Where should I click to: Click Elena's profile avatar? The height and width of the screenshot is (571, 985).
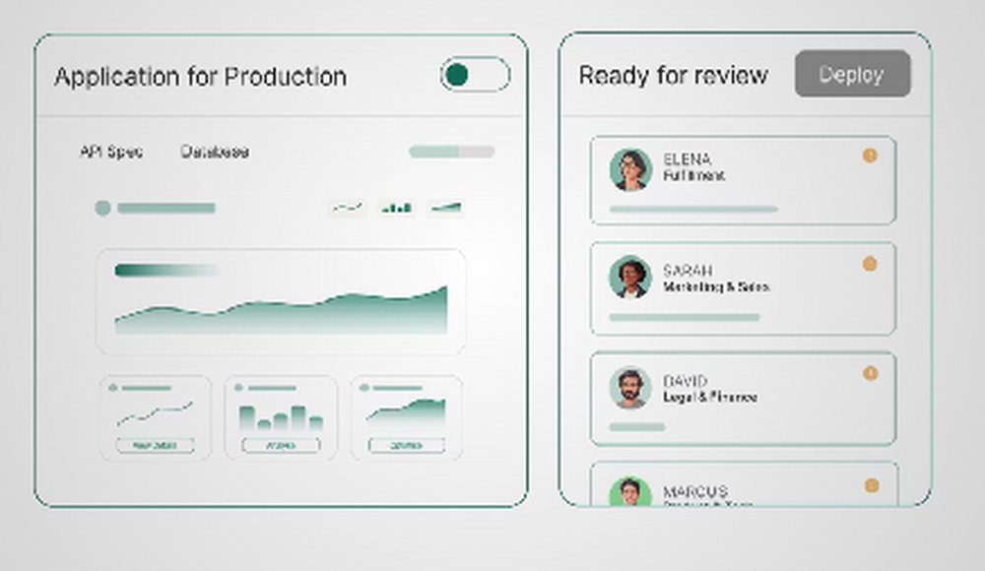[x=632, y=167]
